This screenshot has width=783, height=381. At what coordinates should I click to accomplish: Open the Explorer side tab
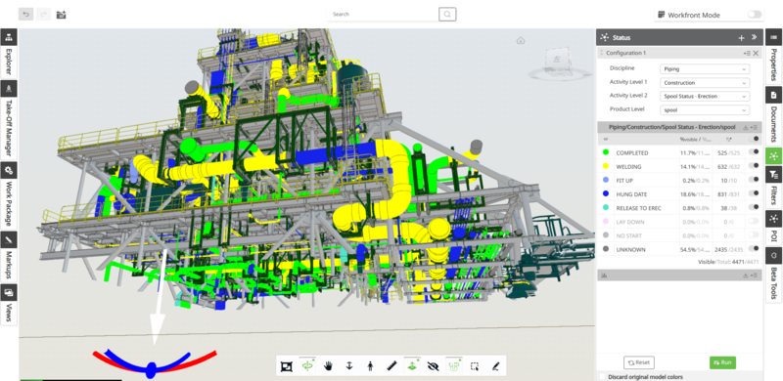(9, 53)
